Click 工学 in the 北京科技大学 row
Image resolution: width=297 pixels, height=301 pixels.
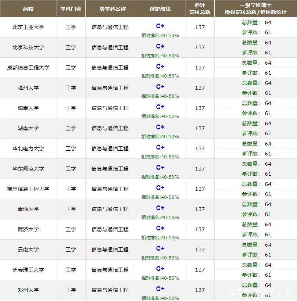point(71,47)
